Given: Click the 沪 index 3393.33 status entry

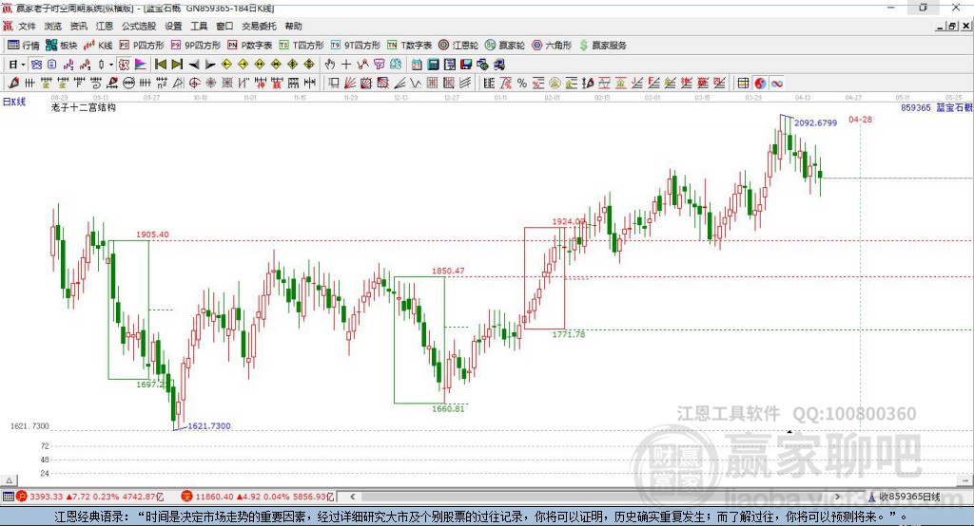Looking at the screenshot, I should (90, 497).
